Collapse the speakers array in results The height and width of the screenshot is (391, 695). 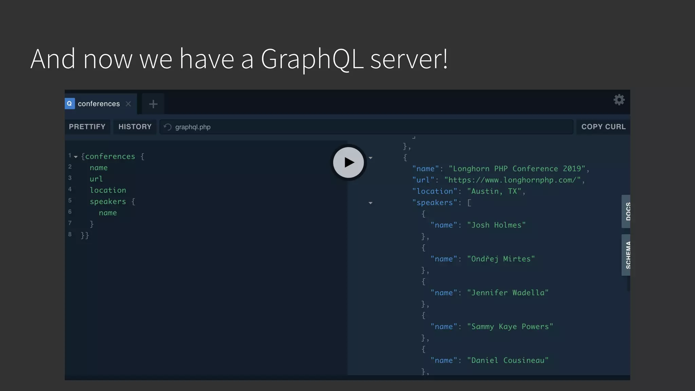371,203
